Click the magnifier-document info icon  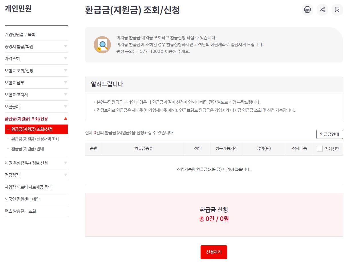click(102, 45)
